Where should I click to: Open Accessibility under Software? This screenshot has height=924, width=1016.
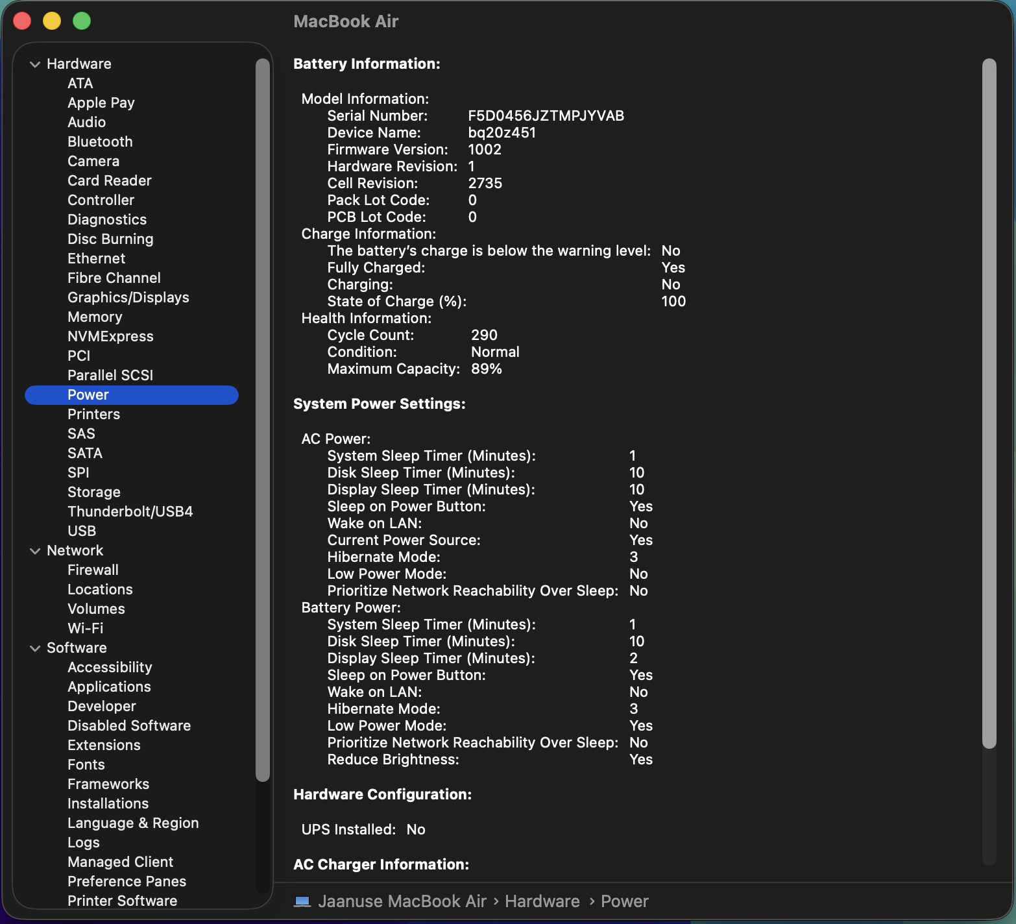pos(110,667)
